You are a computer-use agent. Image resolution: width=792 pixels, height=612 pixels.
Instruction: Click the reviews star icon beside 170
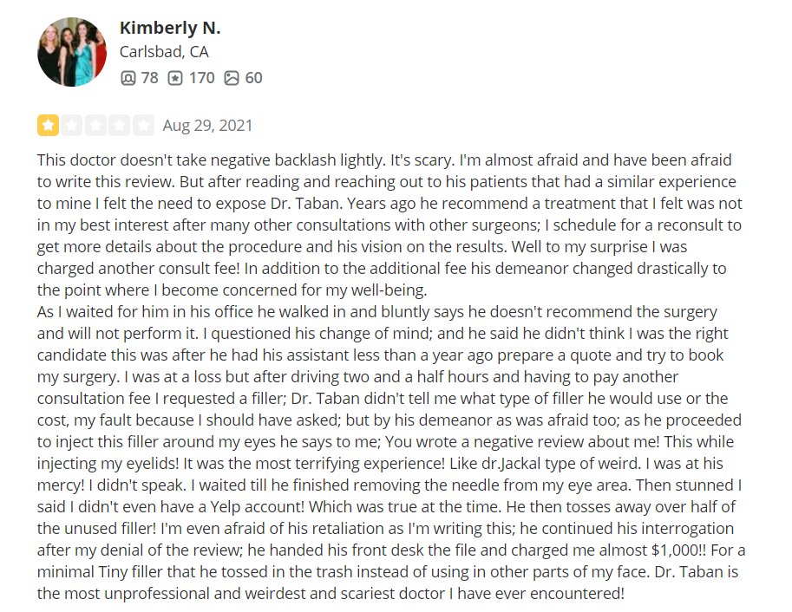(175, 78)
